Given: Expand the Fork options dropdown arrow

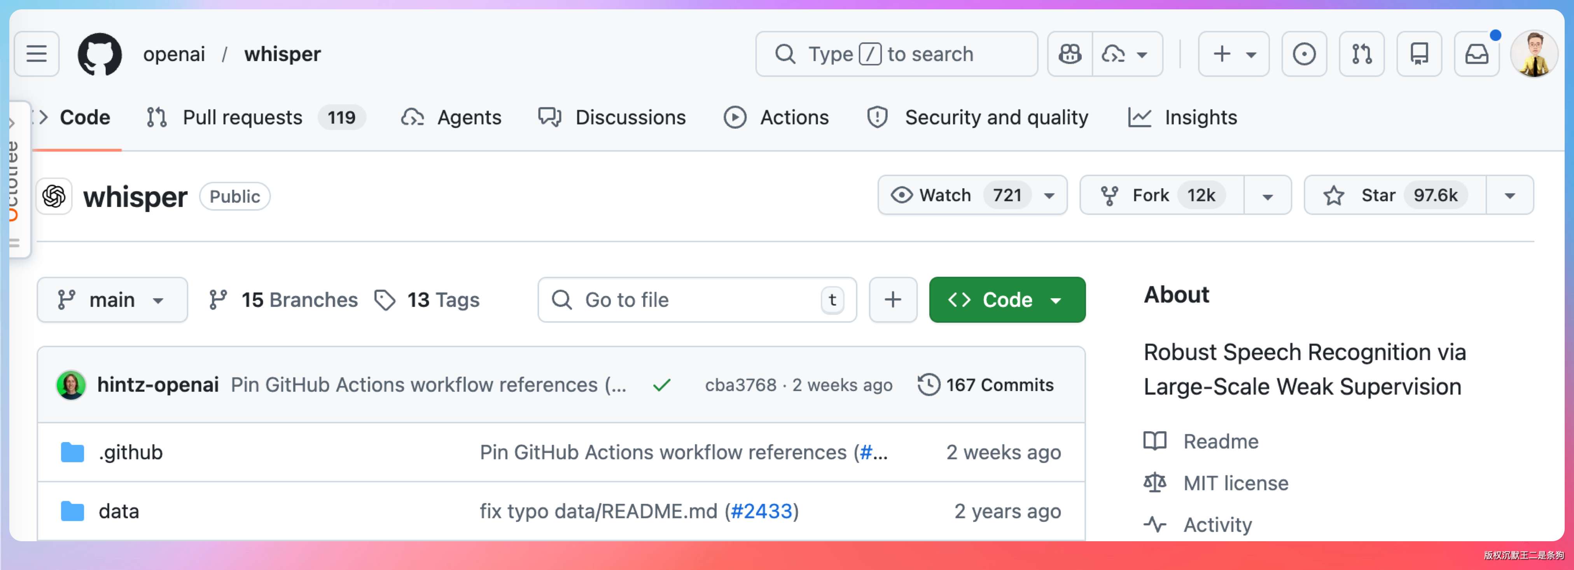Looking at the screenshot, I should (1267, 196).
